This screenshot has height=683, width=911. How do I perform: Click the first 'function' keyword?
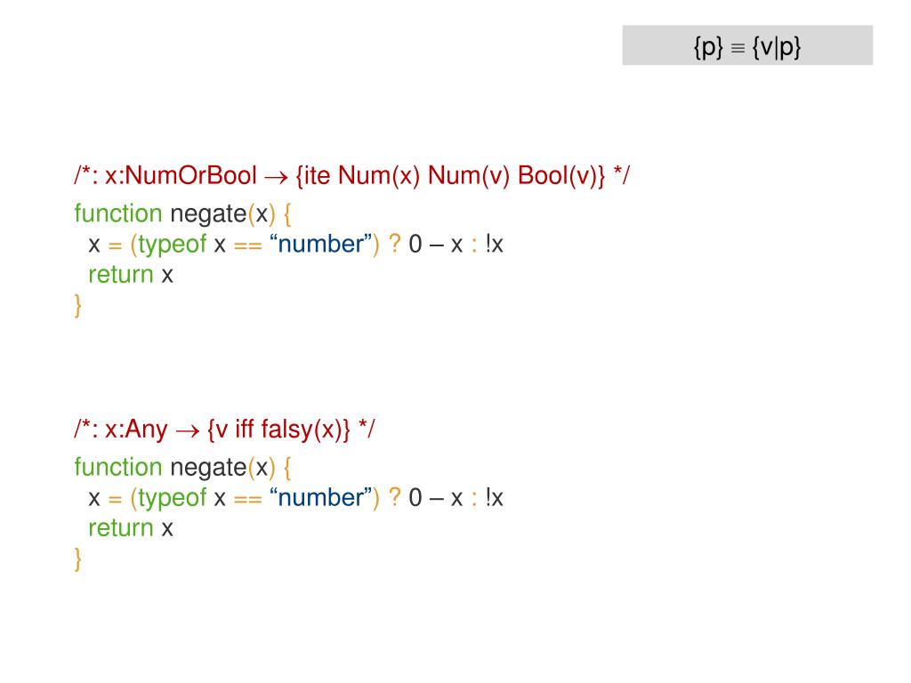(118, 213)
